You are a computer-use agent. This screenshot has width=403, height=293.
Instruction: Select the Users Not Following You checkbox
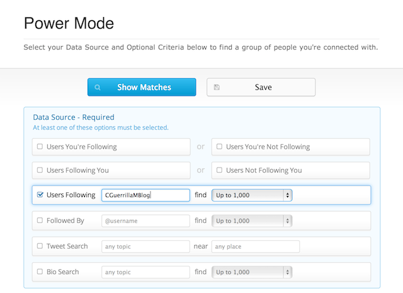point(219,170)
